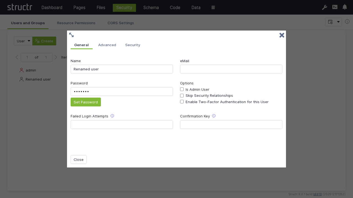353x198 pixels.
Task: Click the eMail input field
Action: [231, 69]
